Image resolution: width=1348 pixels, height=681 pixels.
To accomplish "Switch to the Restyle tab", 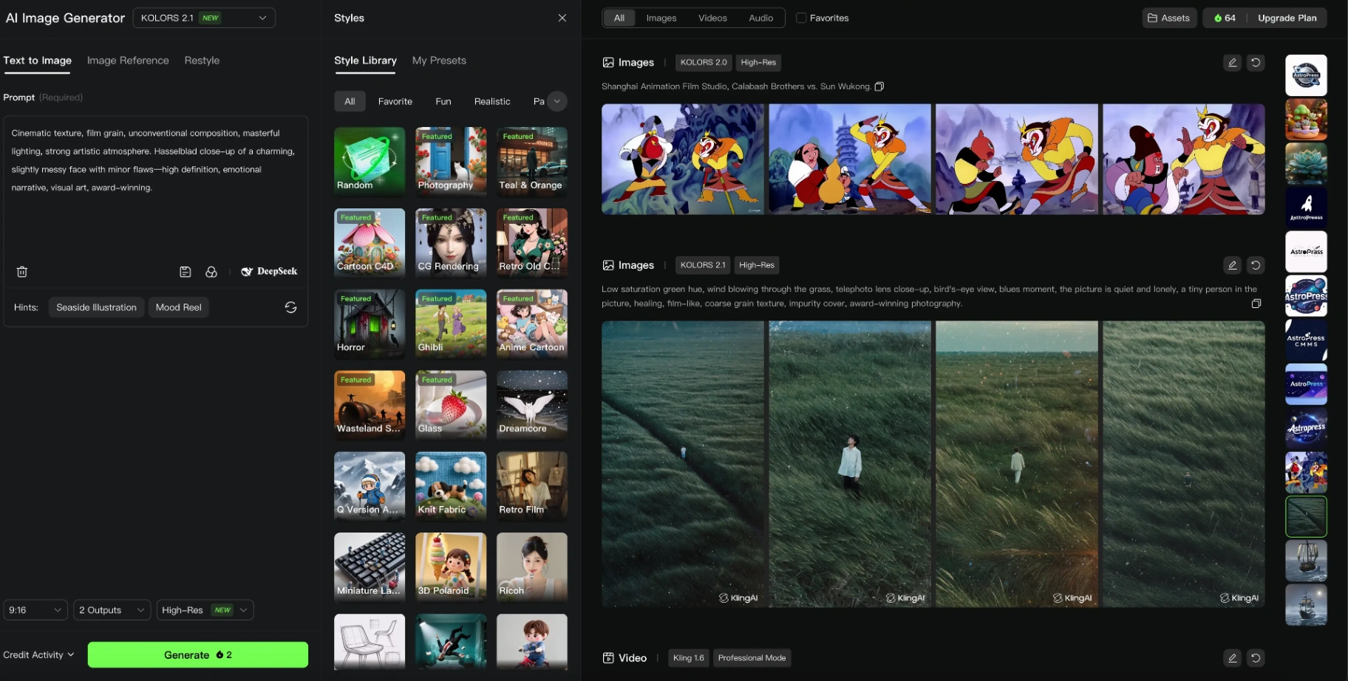I will [202, 61].
